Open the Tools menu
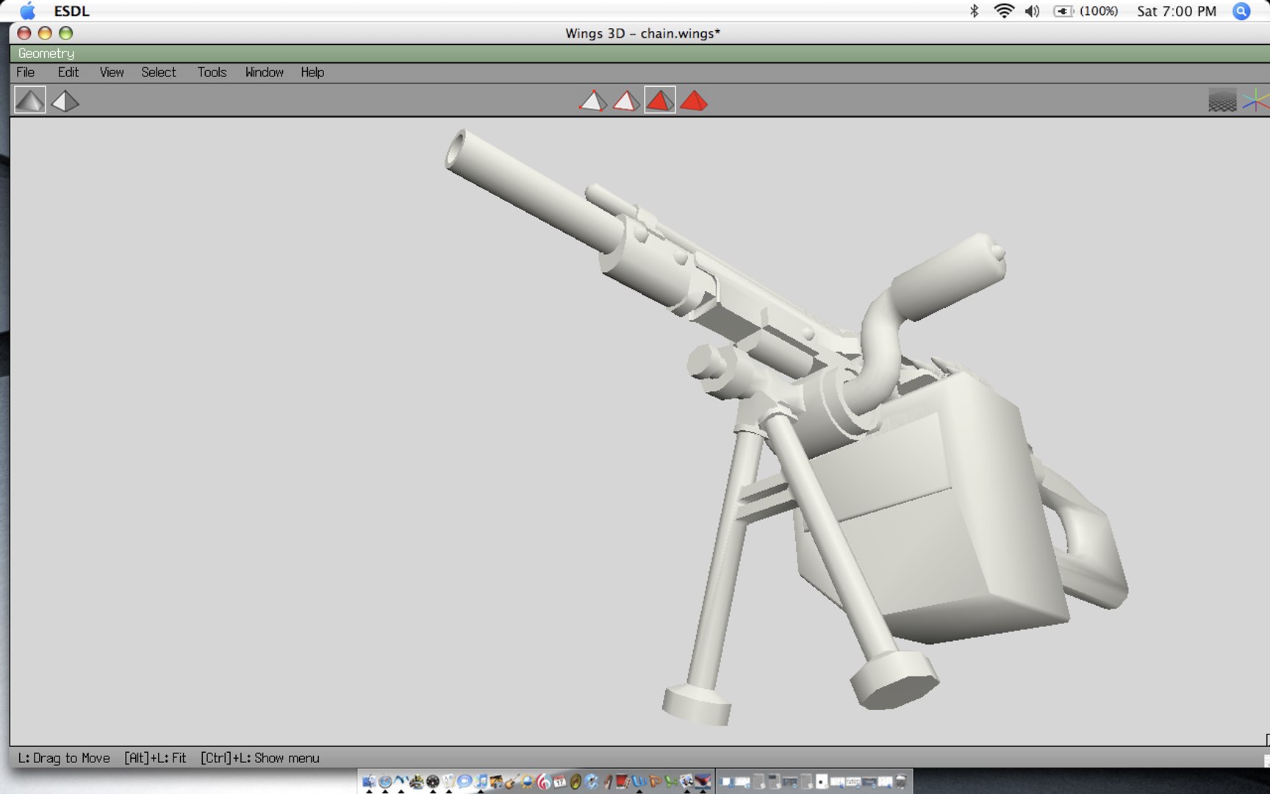The height and width of the screenshot is (794, 1270). point(212,72)
